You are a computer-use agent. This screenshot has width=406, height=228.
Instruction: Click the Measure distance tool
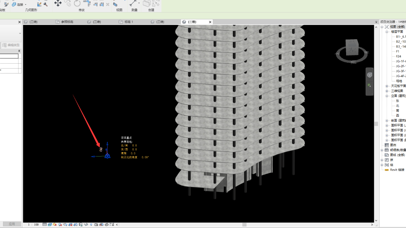[133, 3]
